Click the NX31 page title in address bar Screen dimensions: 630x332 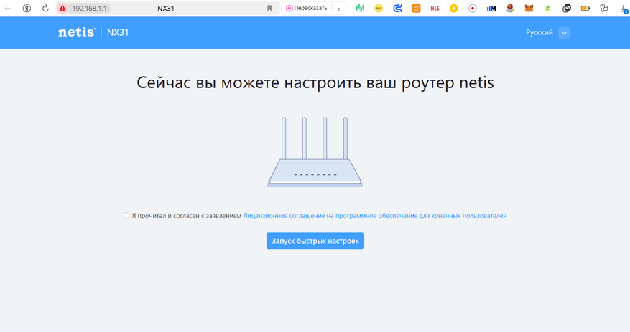165,8
